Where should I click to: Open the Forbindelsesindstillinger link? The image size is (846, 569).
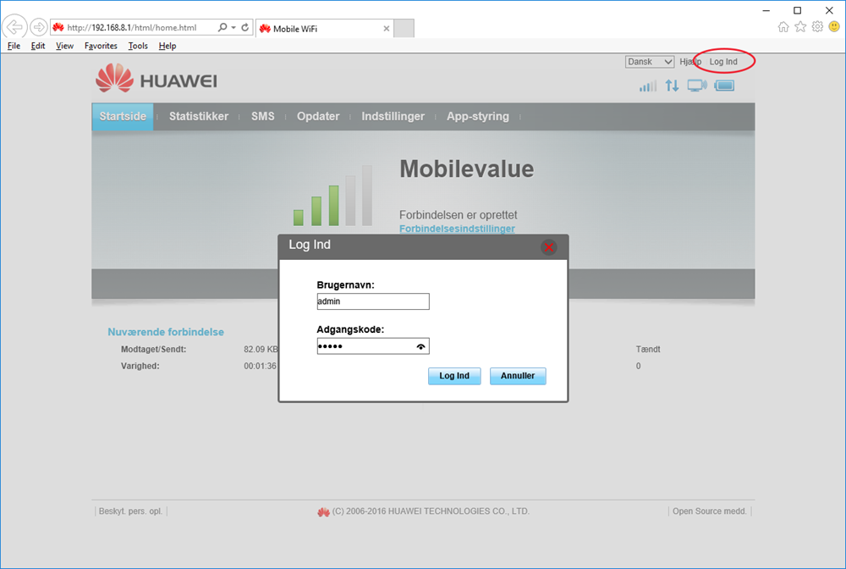[457, 229]
